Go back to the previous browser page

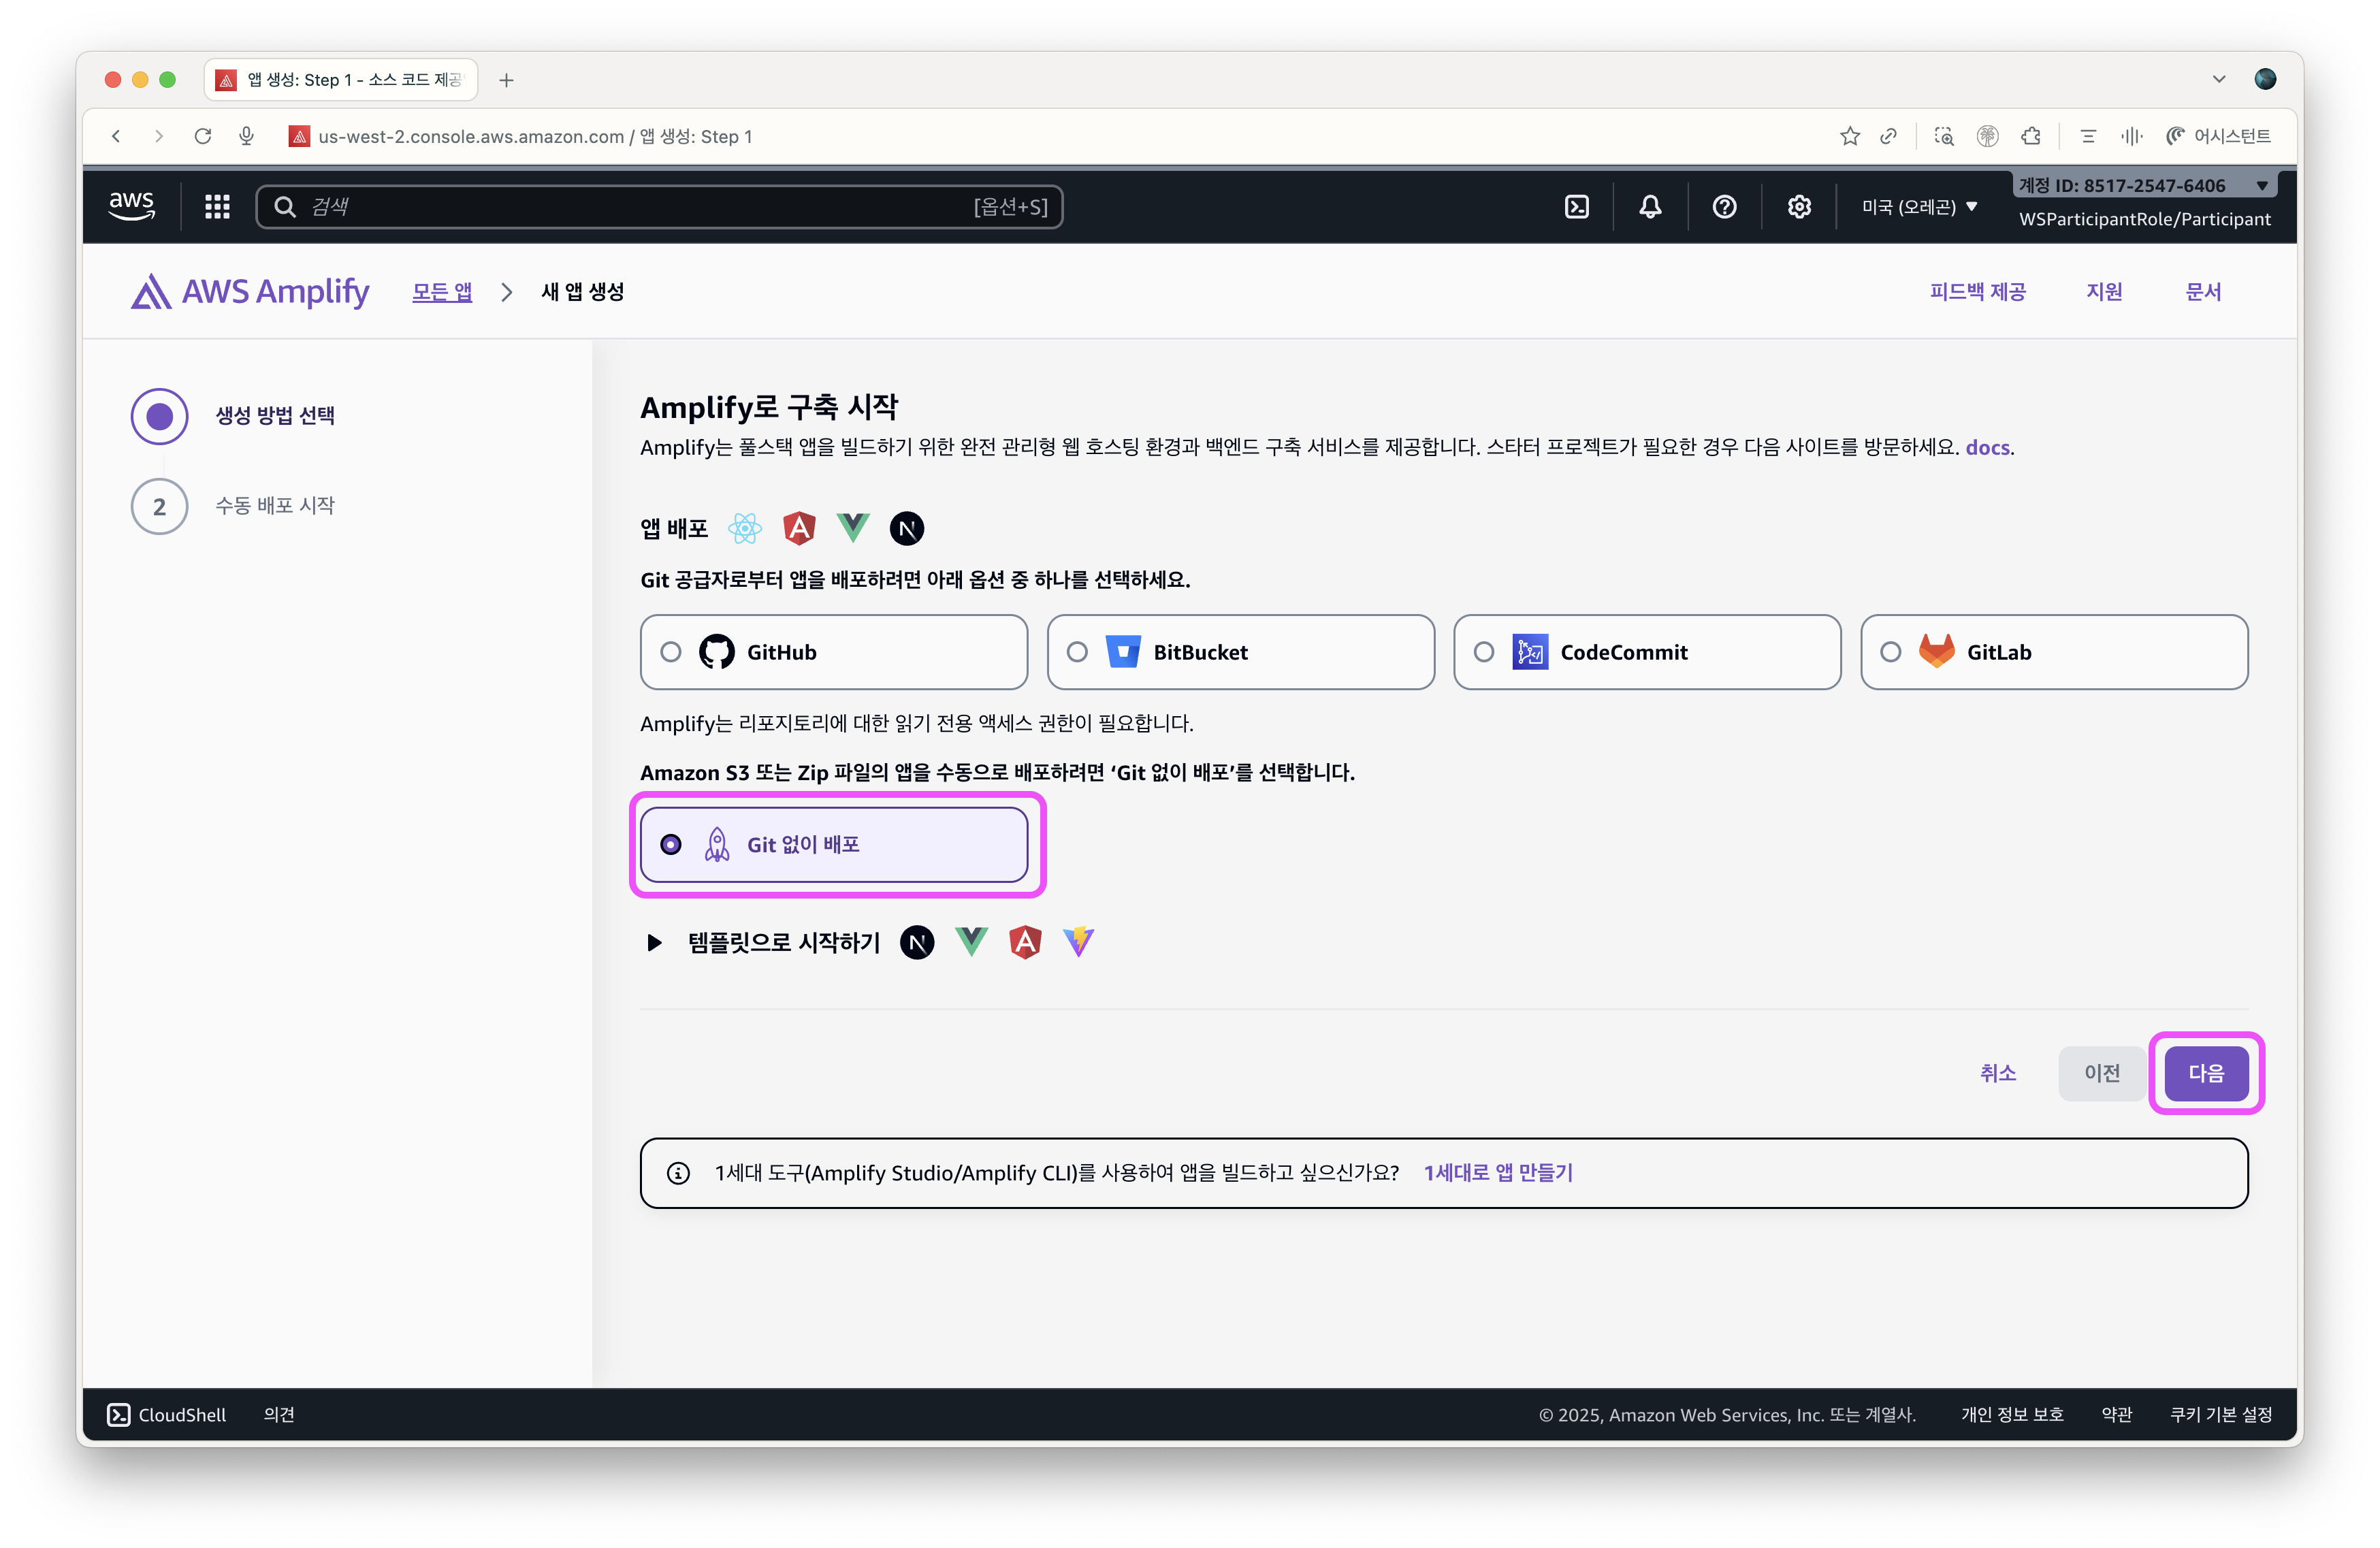click(x=116, y=136)
